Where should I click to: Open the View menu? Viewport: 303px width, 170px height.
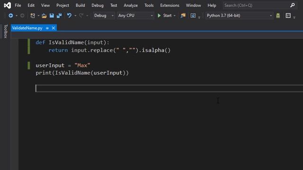coord(45,5)
